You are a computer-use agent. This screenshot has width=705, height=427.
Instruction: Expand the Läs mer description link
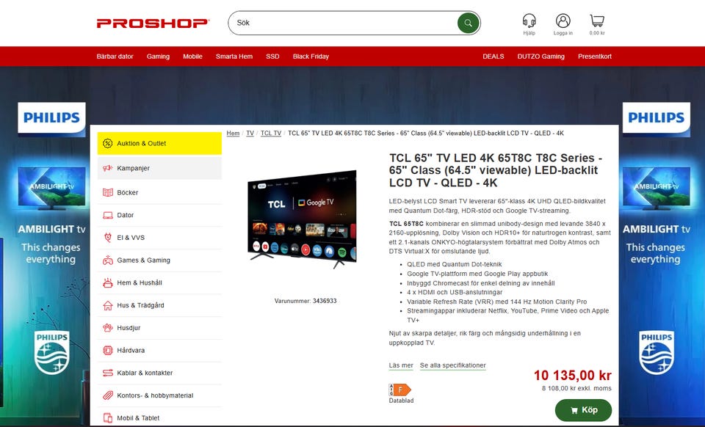tap(401, 365)
